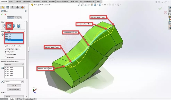Switch to the FilletXpert button
The width and height of the screenshot is (171, 100).
coord(18,18)
